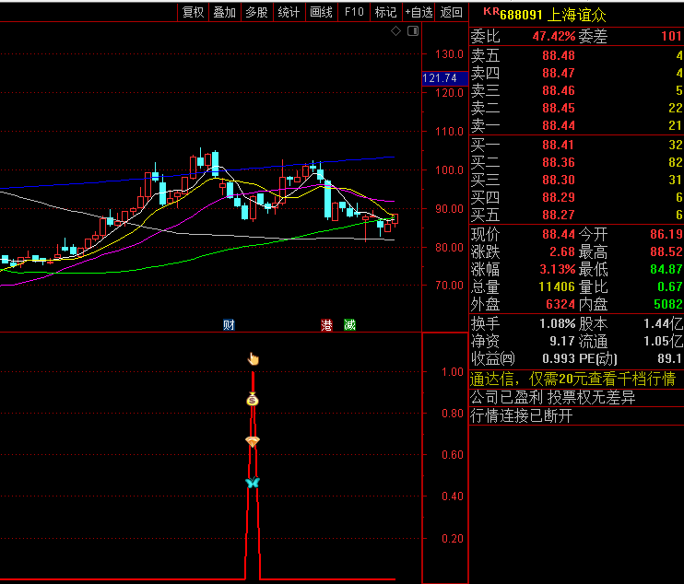Click 卖三 price 88.46

[x=559, y=90]
